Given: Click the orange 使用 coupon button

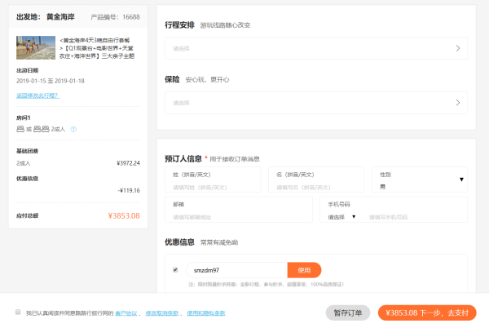Looking at the screenshot, I should 304,270.
